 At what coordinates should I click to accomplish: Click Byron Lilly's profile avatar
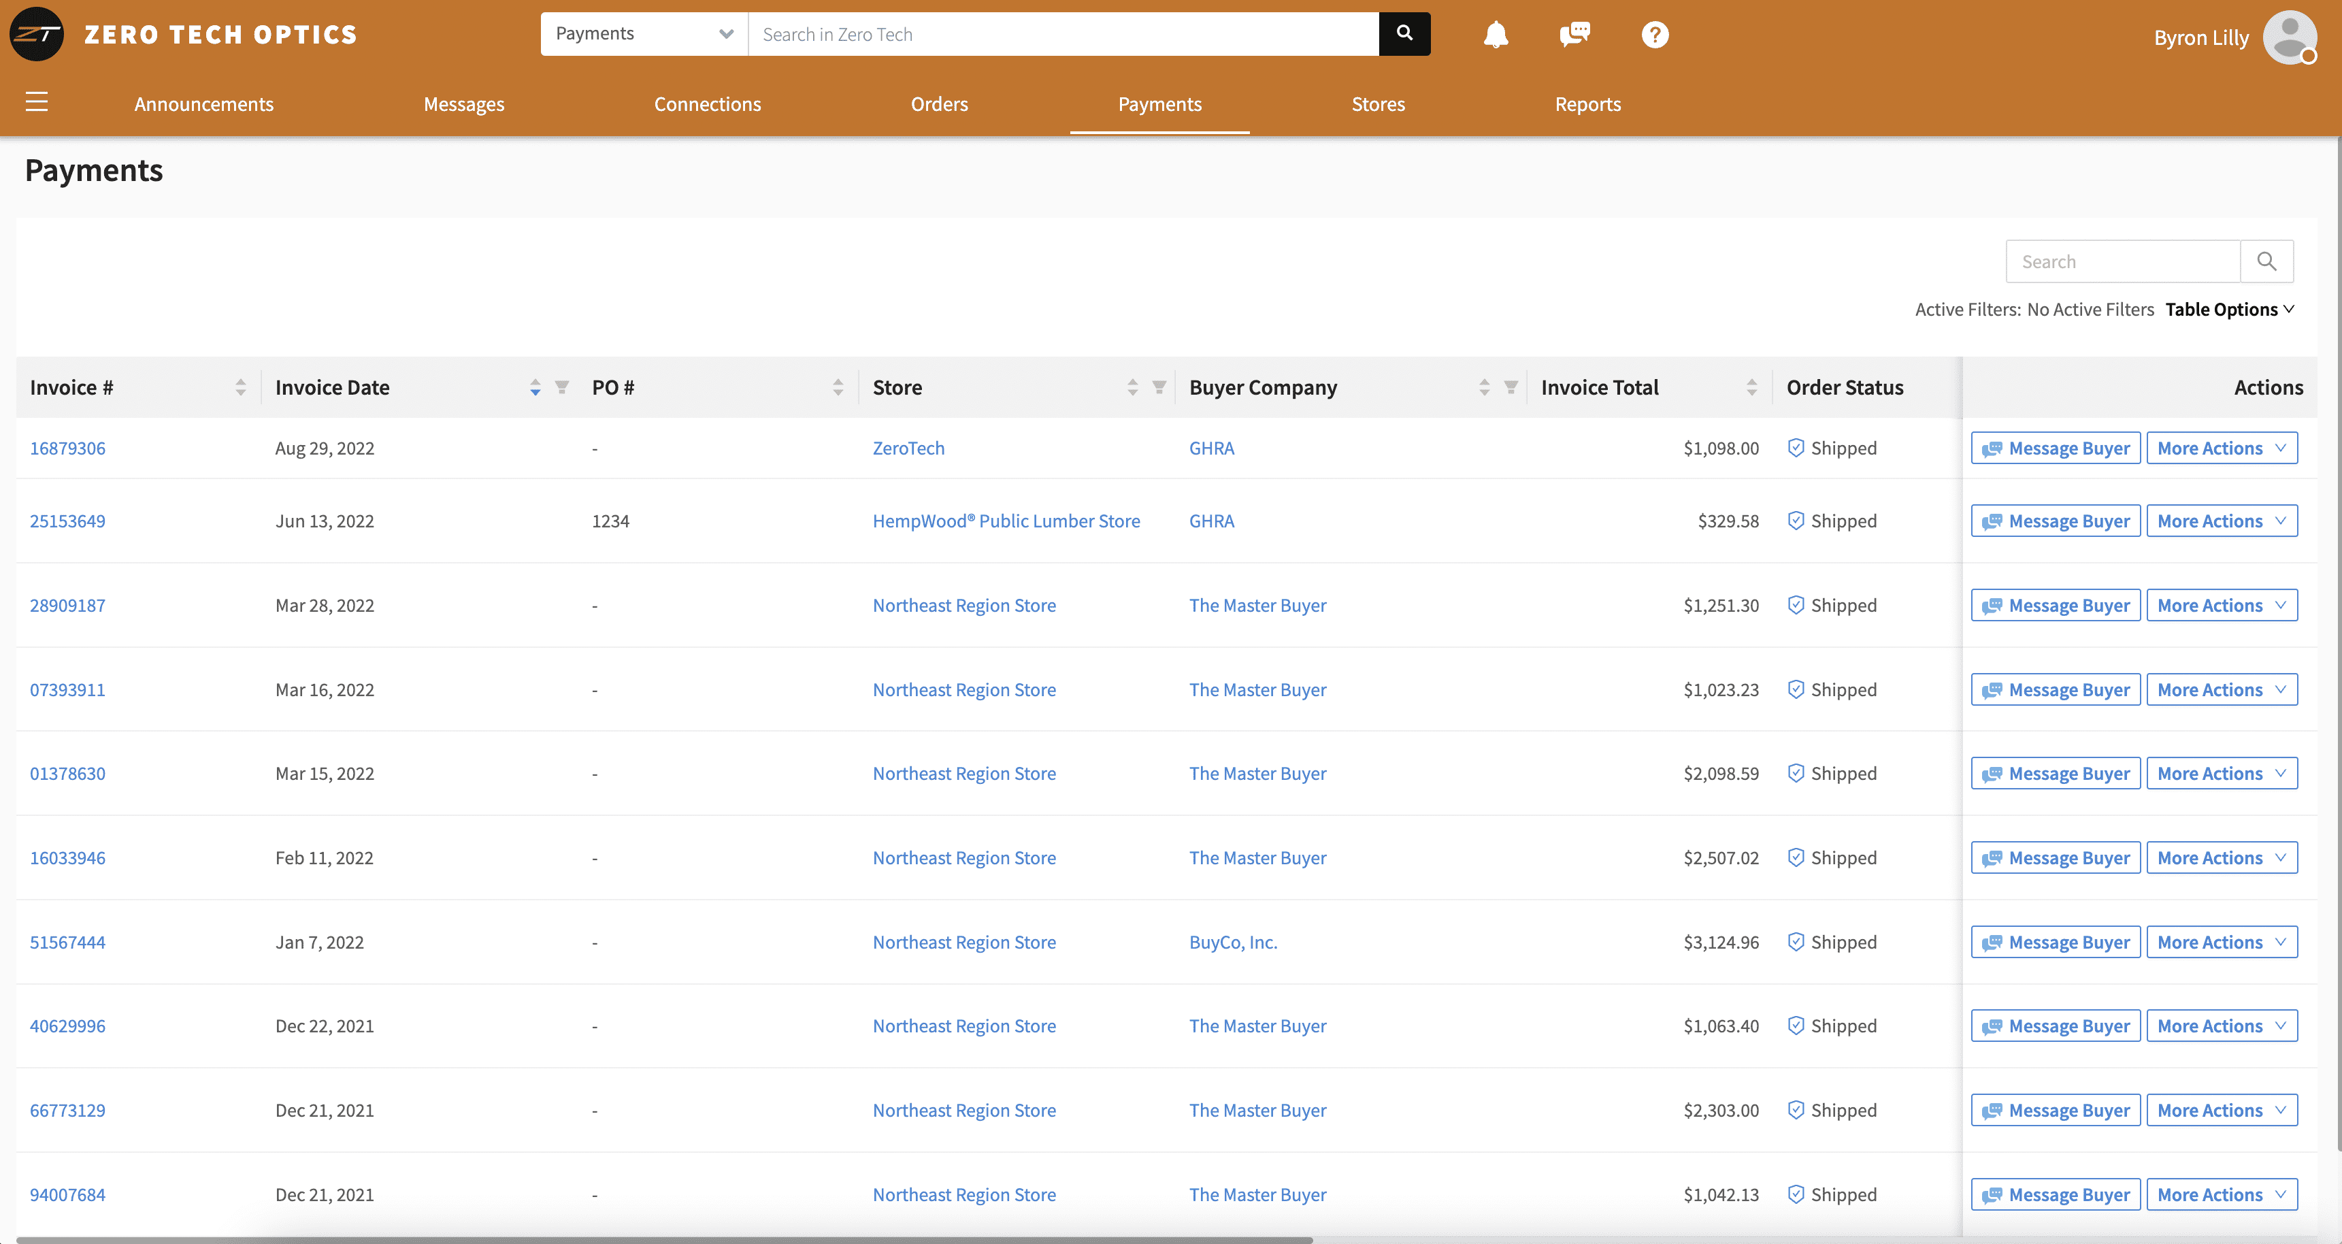click(2290, 37)
